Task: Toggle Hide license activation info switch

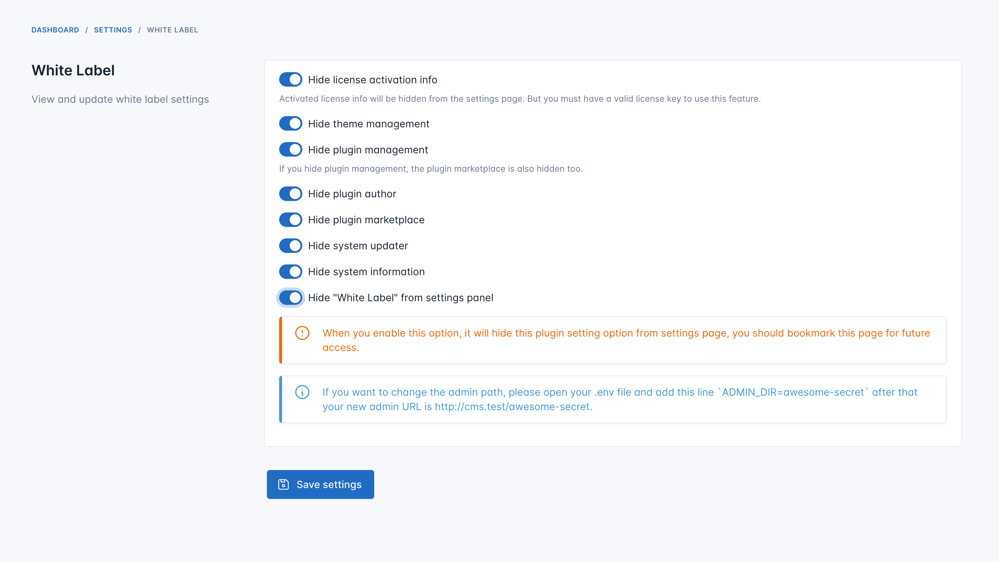Action: tap(290, 80)
